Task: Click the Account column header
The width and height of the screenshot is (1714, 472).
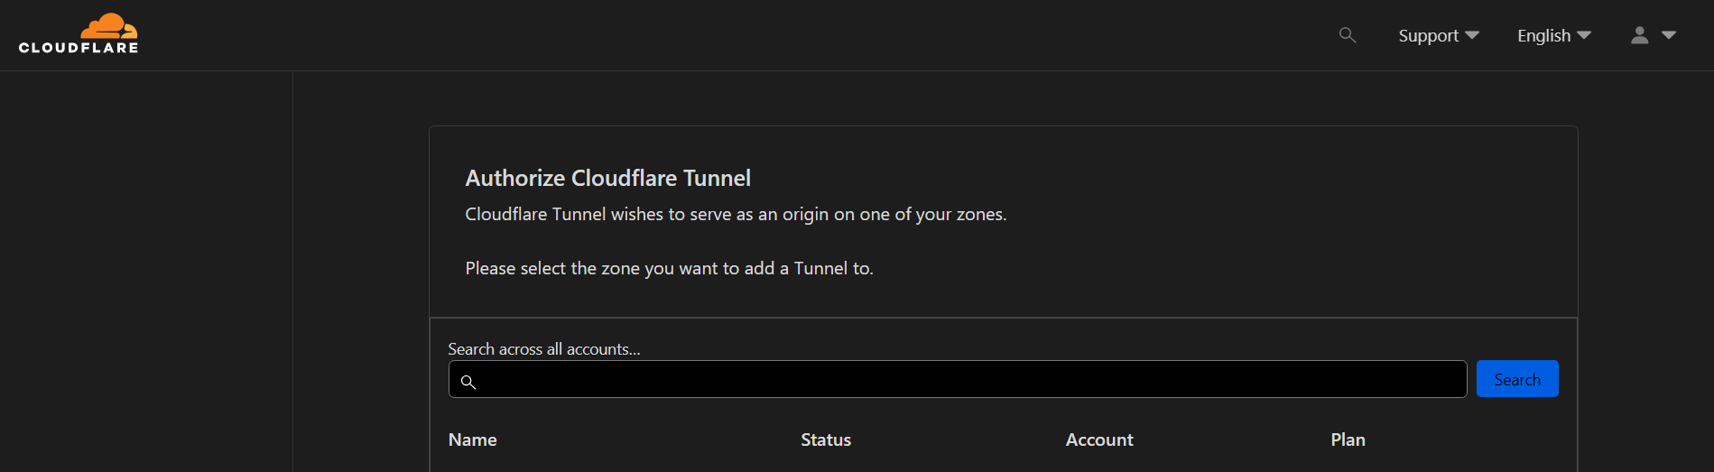Action: 1099,440
